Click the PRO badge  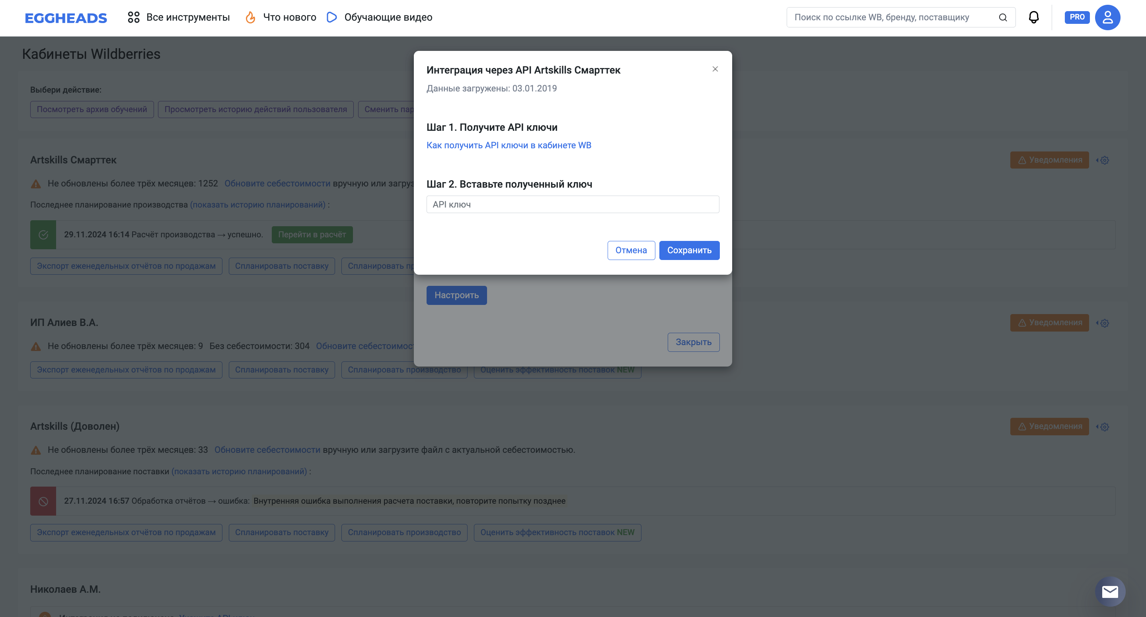[1077, 17]
